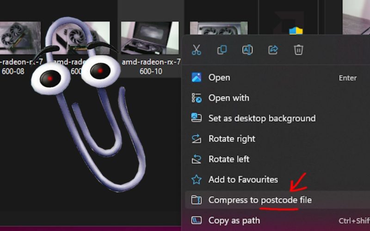Screen dimensions: 370x231
Task: Click the Share icon in context menu
Action: [273, 50]
